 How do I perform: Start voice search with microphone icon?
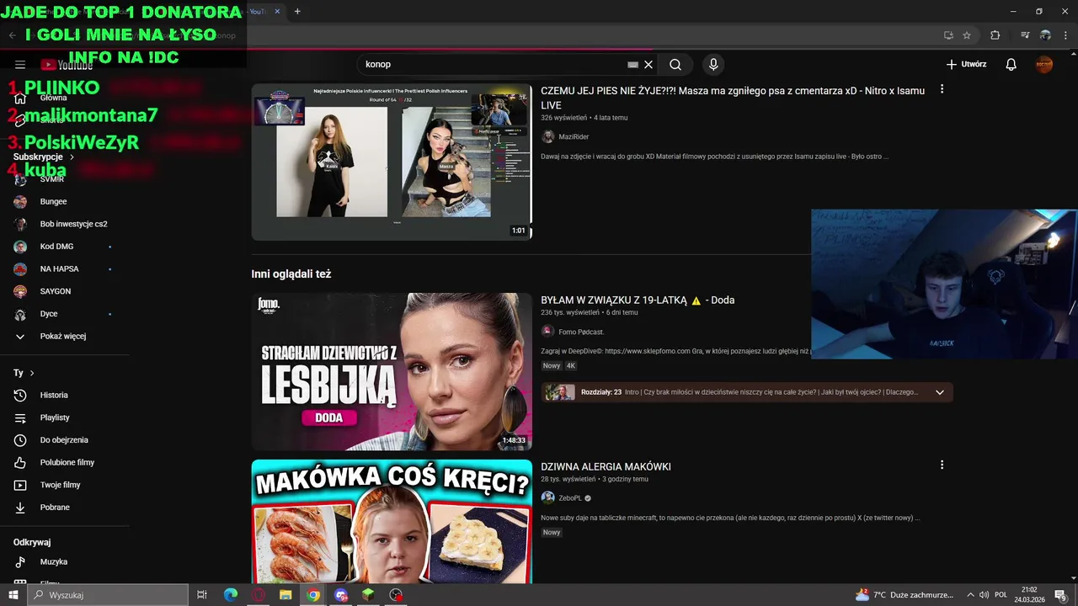pos(713,64)
